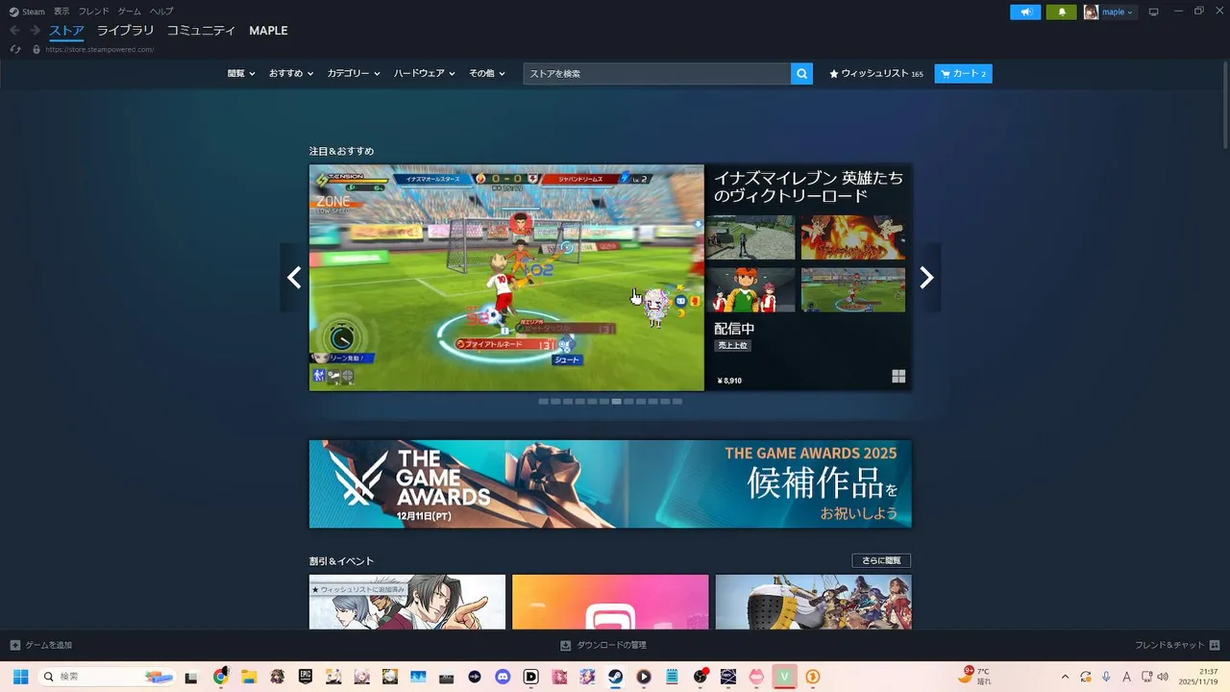Click the 売上上位 tag
Screen dimensions: 1230x692
pos(733,345)
